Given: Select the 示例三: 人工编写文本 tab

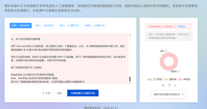Looking at the screenshot, I should coord(69,26).
